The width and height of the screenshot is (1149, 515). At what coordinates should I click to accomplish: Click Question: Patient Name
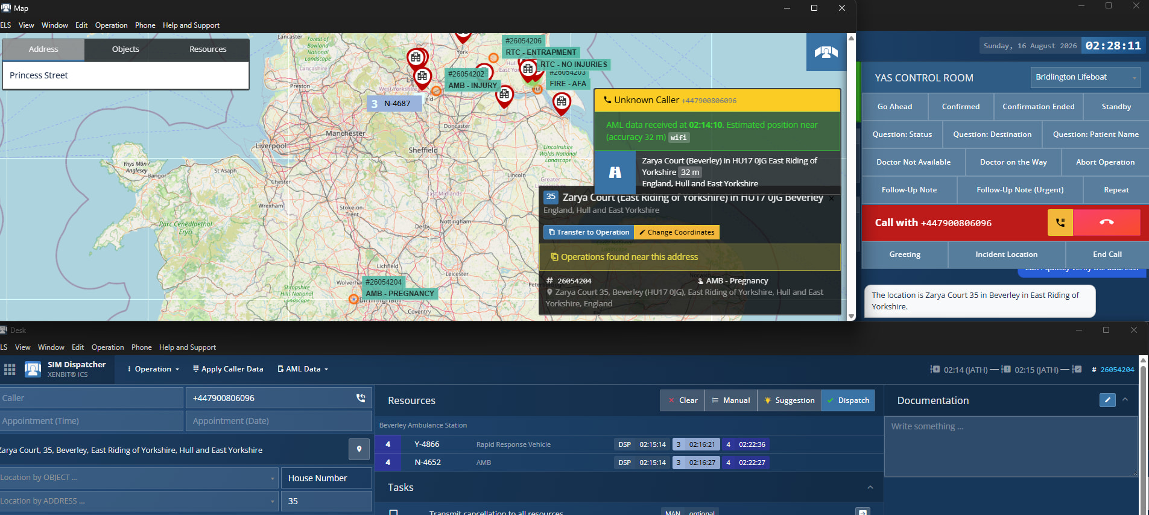[x=1095, y=134]
